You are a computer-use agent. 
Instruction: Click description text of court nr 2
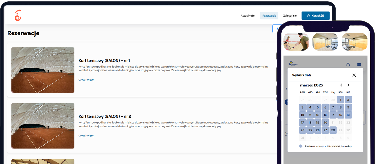173,125
